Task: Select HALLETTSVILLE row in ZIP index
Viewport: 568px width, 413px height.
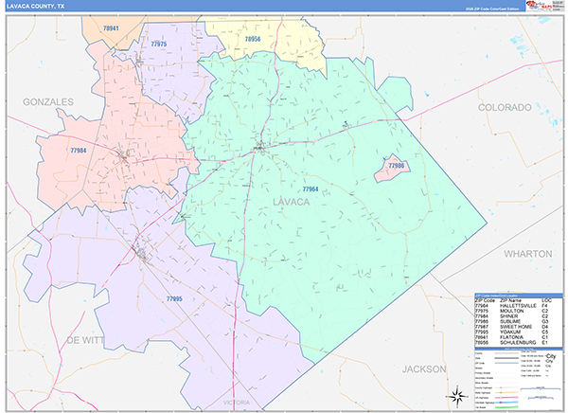Action: tap(519, 306)
